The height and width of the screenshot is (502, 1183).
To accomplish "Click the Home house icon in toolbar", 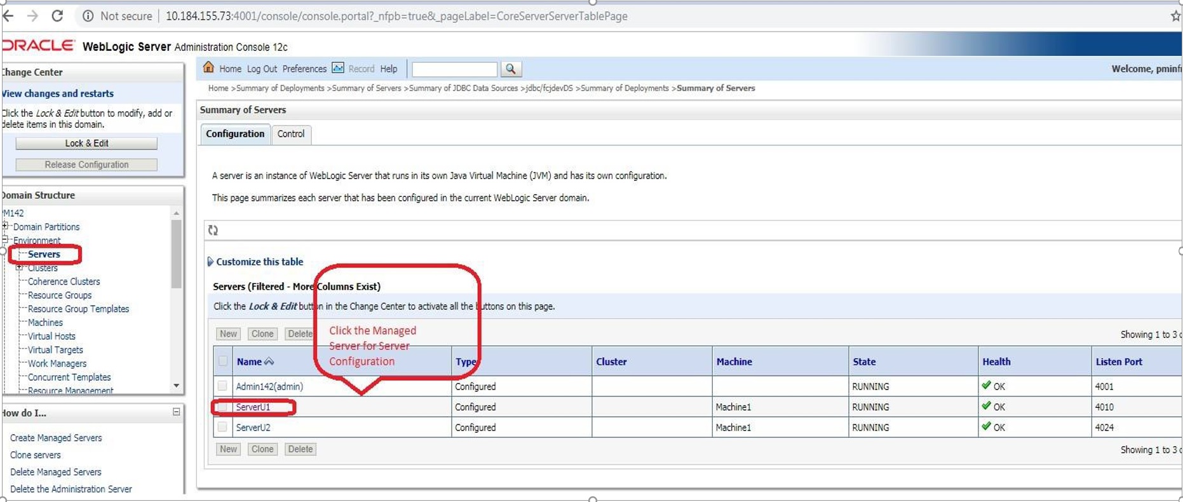I will coord(208,67).
